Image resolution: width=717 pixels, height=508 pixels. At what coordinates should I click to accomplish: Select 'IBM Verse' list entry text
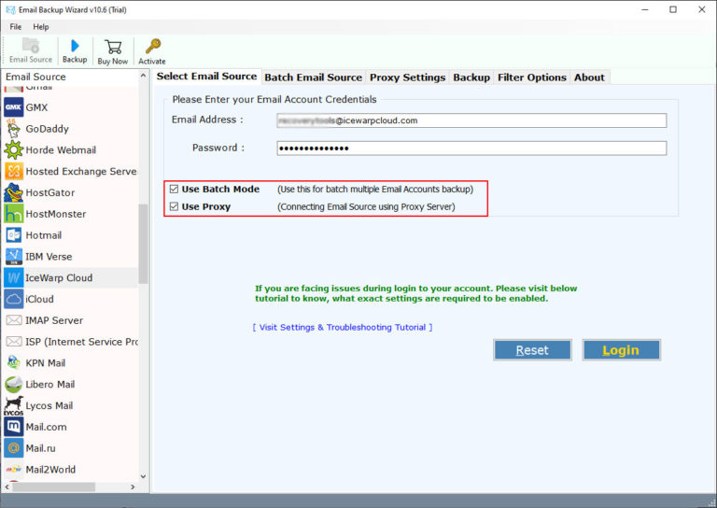point(49,257)
